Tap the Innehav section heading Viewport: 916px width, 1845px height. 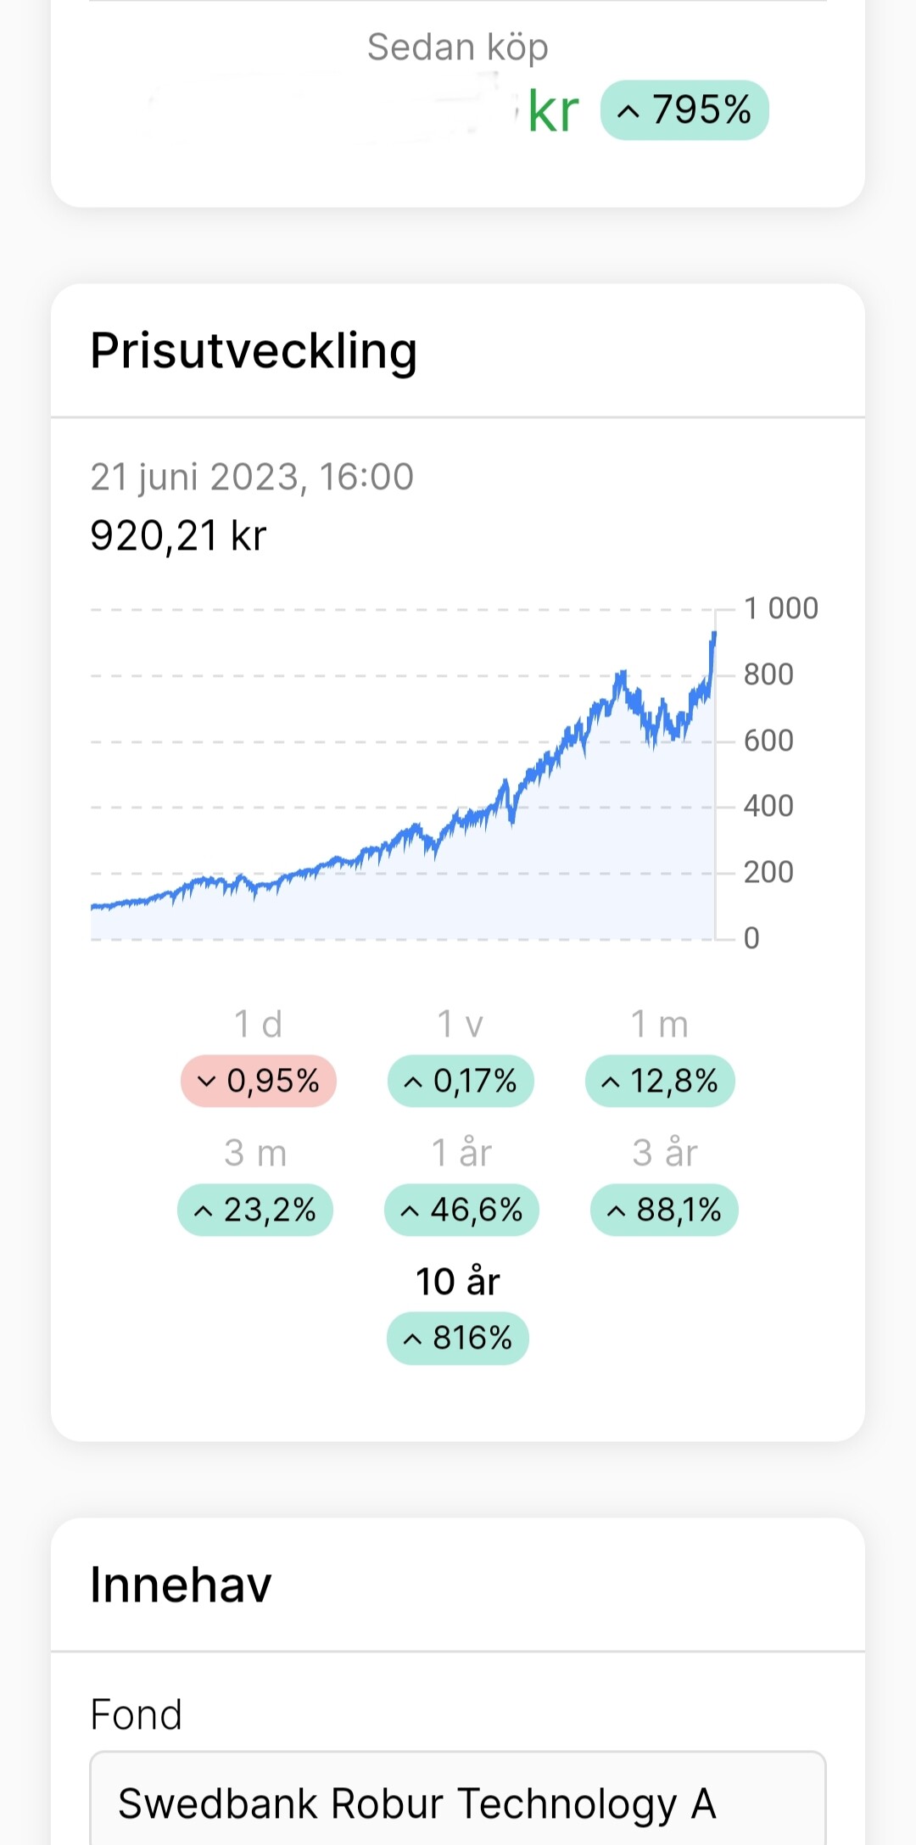tap(181, 1585)
